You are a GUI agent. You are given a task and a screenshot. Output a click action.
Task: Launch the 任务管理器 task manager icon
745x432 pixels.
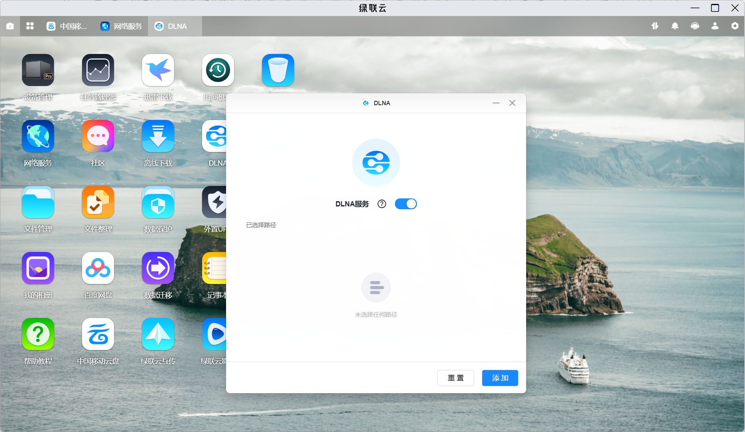98,70
